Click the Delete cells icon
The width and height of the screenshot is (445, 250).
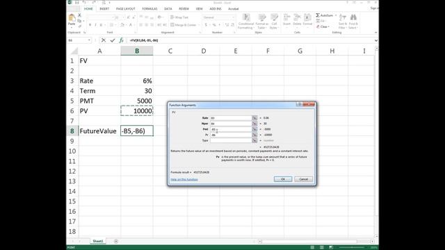(x=297, y=17)
